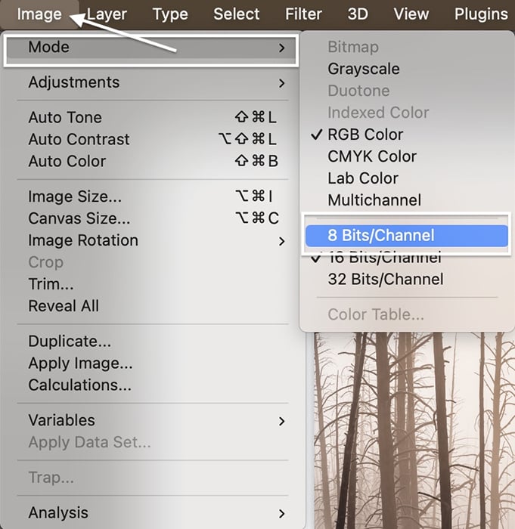Open the 3D menu

[358, 14]
